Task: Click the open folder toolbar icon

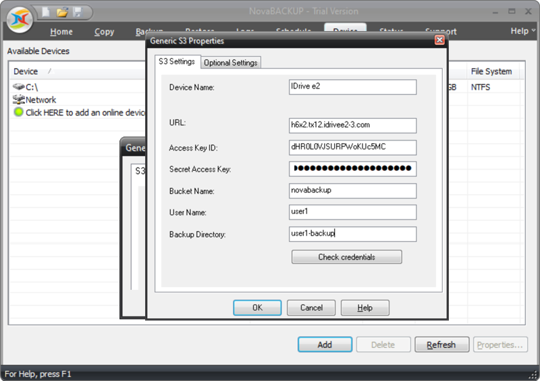Action: click(x=62, y=12)
